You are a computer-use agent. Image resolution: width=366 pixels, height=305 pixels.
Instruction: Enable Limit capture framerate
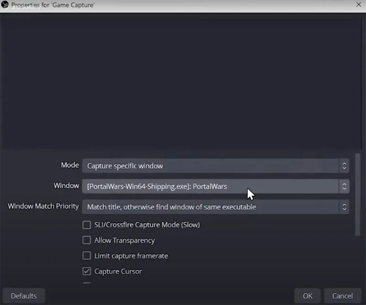pos(87,256)
